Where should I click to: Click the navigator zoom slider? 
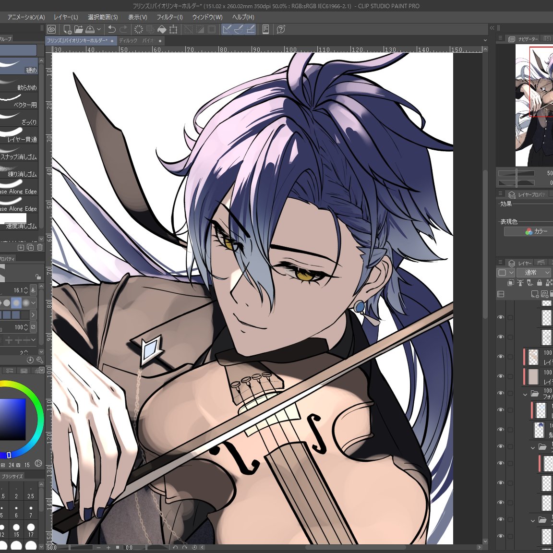517,173
